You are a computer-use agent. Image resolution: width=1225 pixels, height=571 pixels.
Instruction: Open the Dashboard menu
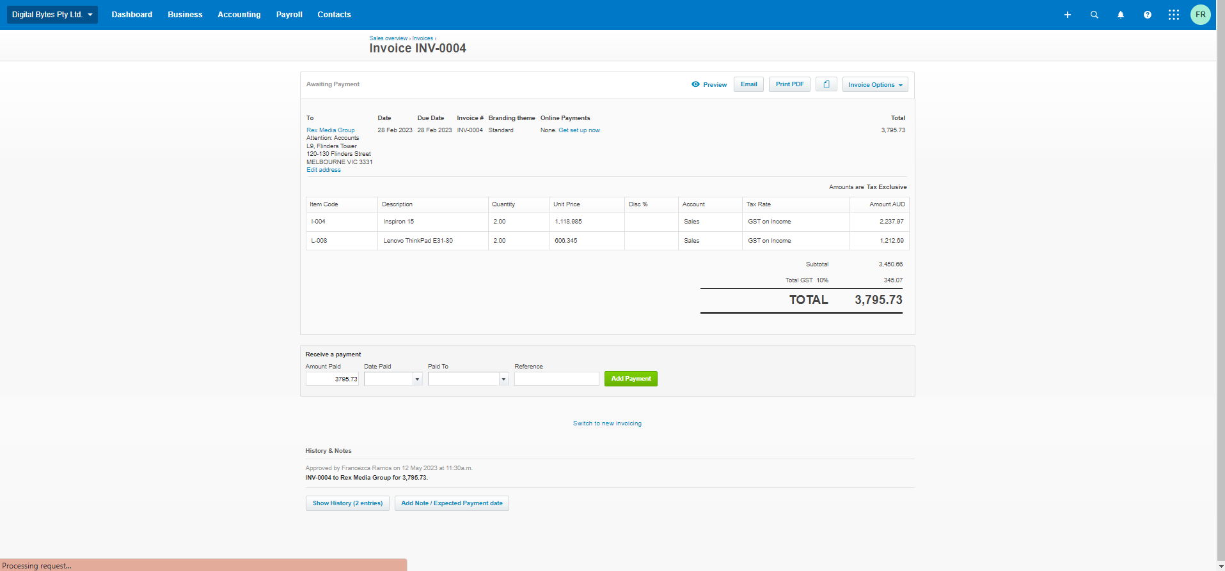132,15
